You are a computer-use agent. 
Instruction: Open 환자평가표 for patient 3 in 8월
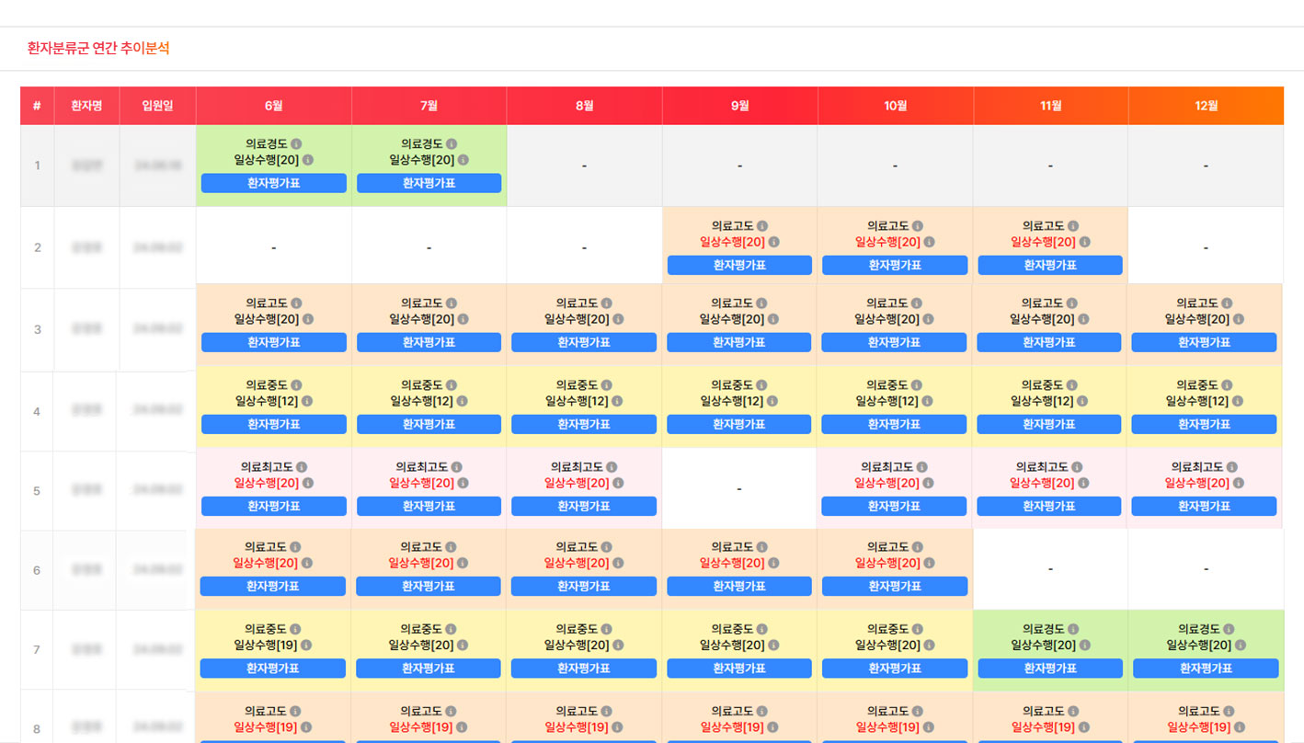point(584,342)
